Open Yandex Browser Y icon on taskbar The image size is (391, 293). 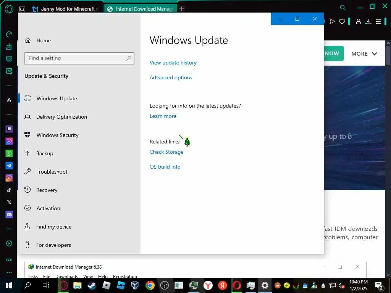[x=208, y=285]
